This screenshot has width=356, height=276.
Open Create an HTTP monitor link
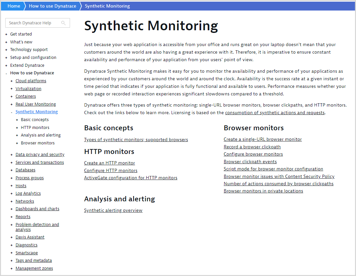coord(109,163)
